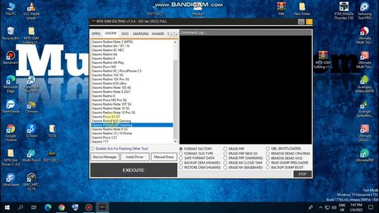Viewport: 379px width, 213px height.
Task: Click the device list scrollbar thumb
Action: [175, 99]
